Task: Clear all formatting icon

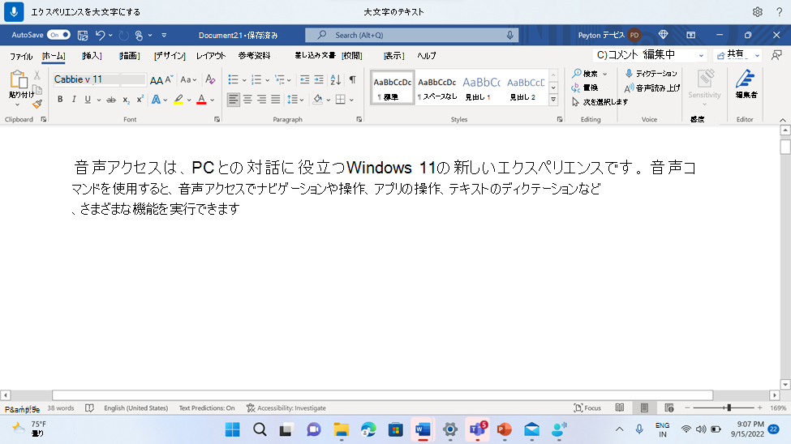Action: pos(210,79)
